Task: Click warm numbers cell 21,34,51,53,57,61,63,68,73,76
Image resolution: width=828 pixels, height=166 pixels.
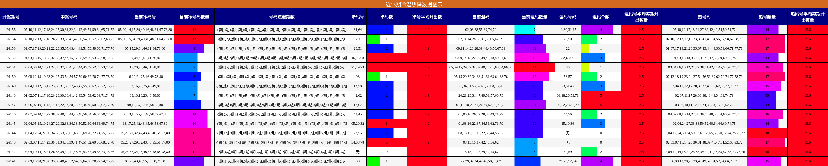Action: [x=481, y=86]
